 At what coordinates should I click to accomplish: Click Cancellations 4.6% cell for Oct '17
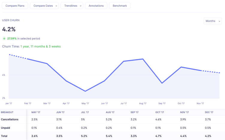point(158,120)
